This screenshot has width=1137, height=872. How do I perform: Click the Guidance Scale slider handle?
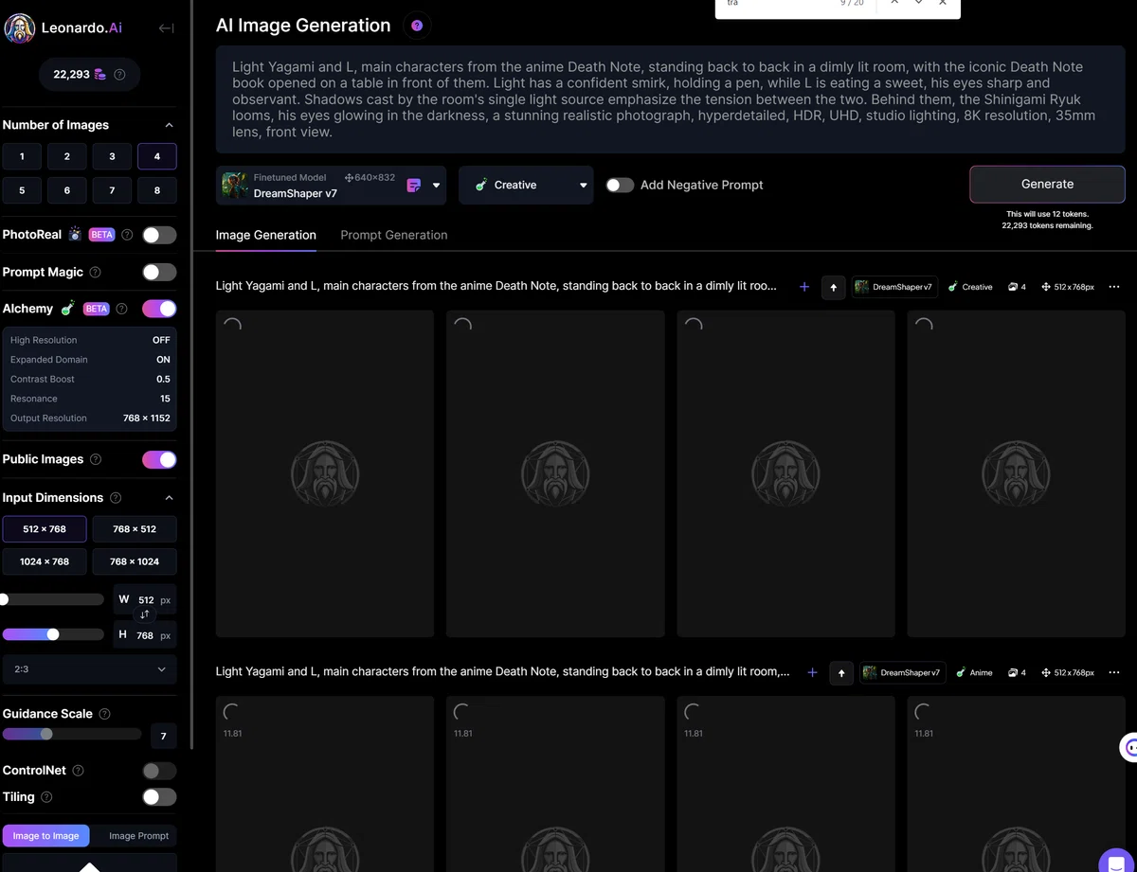tap(46, 734)
